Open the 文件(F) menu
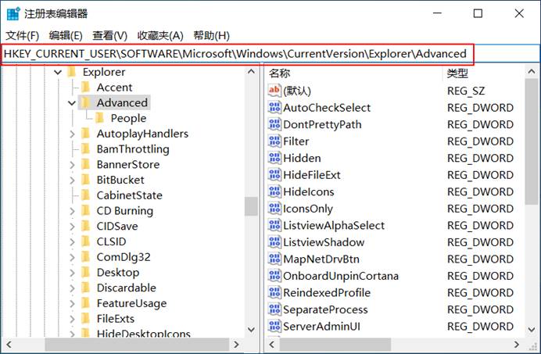The height and width of the screenshot is (354, 541). click(x=22, y=36)
